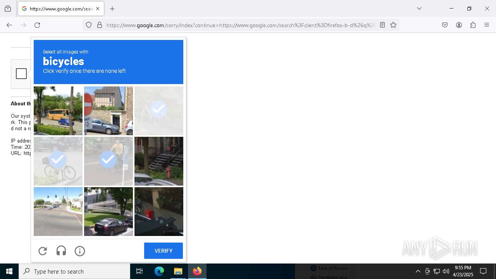This screenshot has height=279, width=496.
Task: Get an audio challenge via headphones icon
Action: [61, 251]
